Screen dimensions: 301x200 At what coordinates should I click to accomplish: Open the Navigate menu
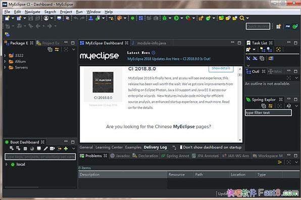click(32, 12)
